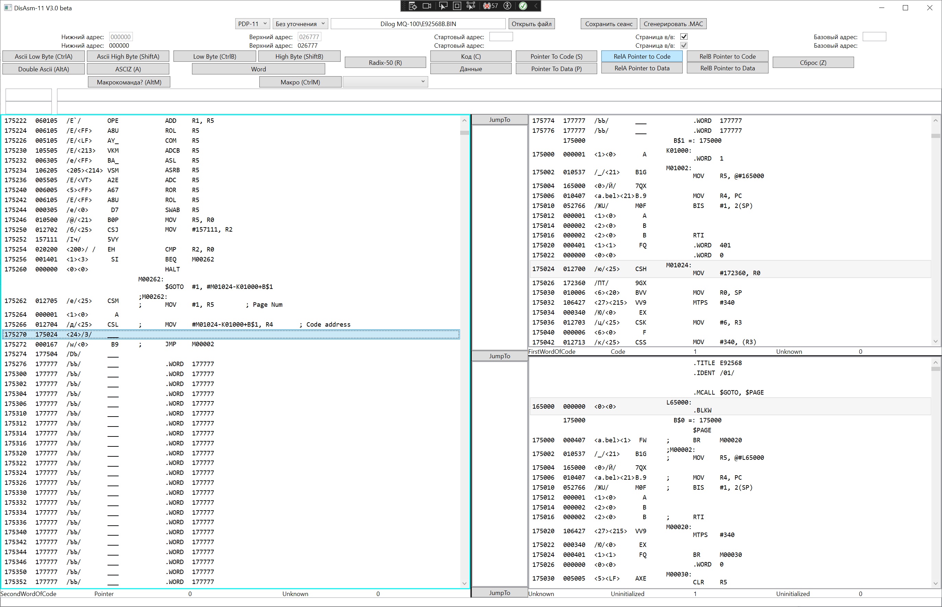Activate the select element pointer icon

point(443,6)
